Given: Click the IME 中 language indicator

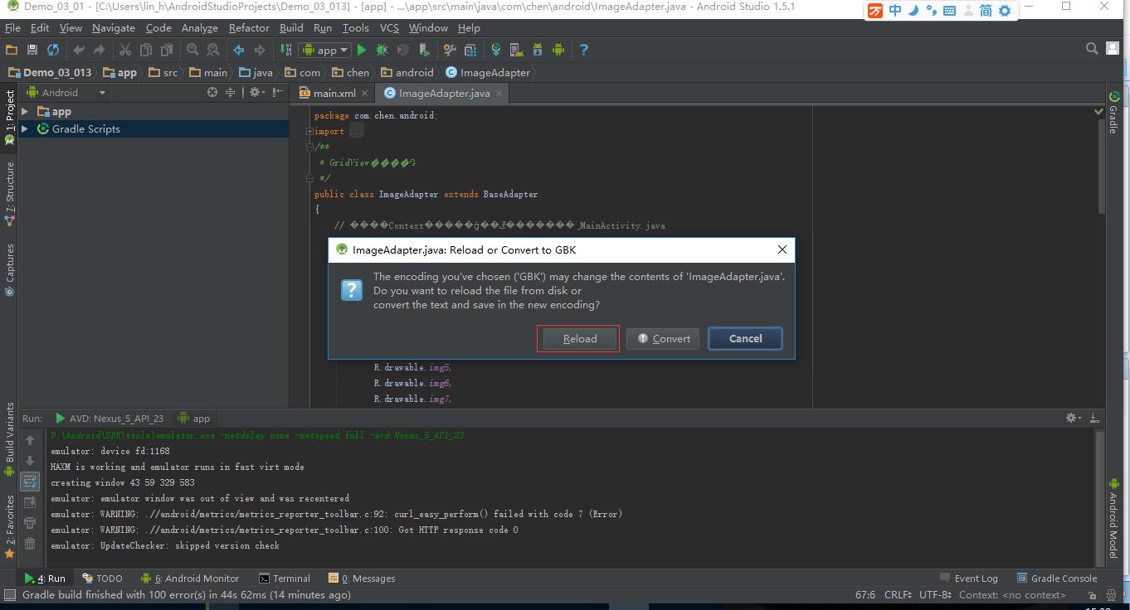Looking at the screenshot, I should (x=894, y=11).
